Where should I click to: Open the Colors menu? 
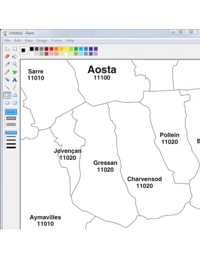click(x=56, y=41)
